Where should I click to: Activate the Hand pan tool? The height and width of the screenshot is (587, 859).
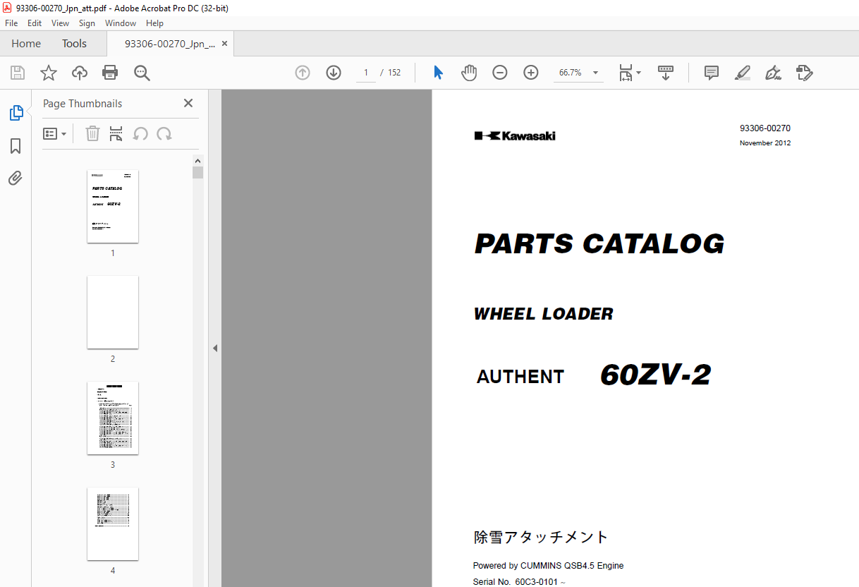pyautogui.click(x=469, y=73)
